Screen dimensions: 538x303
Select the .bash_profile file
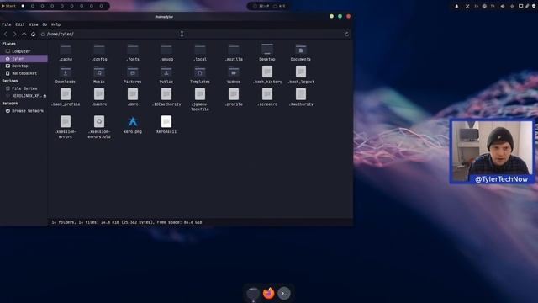point(66,98)
